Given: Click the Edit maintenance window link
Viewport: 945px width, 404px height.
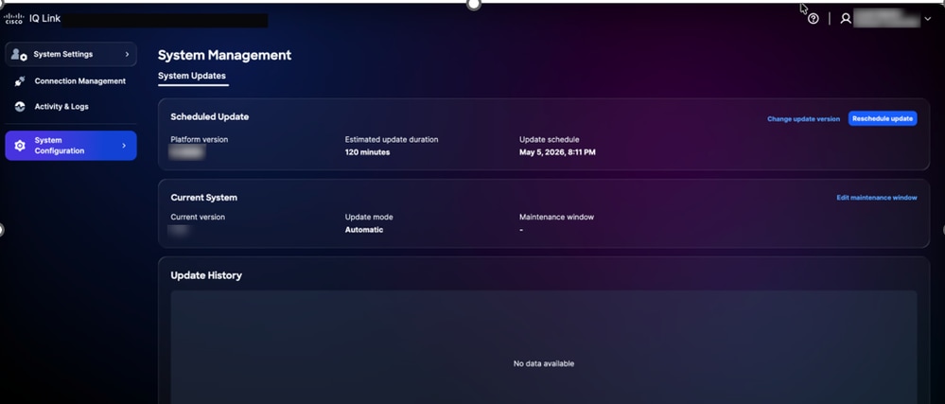Looking at the screenshot, I should coord(877,198).
